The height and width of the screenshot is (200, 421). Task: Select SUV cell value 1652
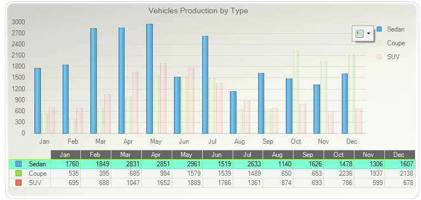157,183
